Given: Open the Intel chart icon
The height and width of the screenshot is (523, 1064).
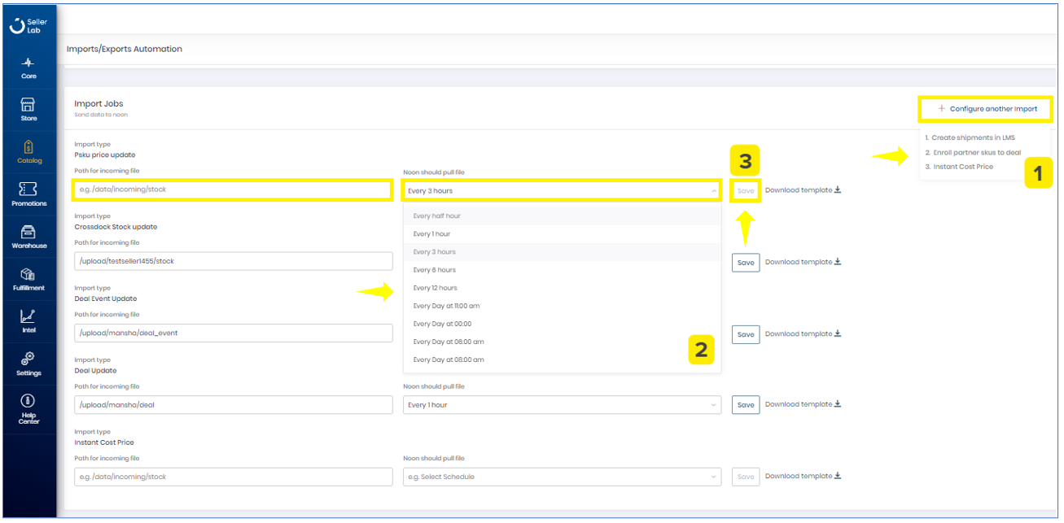Looking at the screenshot, I should coord(28,320).
